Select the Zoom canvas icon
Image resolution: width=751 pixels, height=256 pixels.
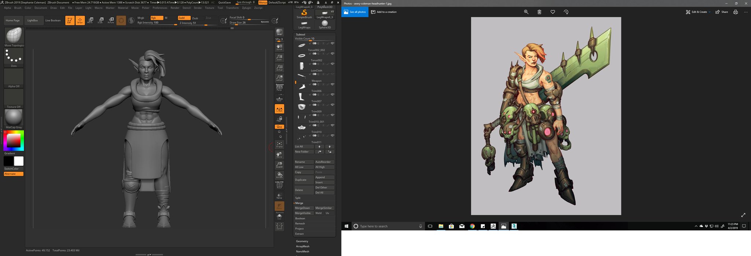tap(279, 58)
